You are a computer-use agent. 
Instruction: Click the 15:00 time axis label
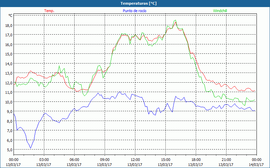pyautogui.click(x=165, y=160)
